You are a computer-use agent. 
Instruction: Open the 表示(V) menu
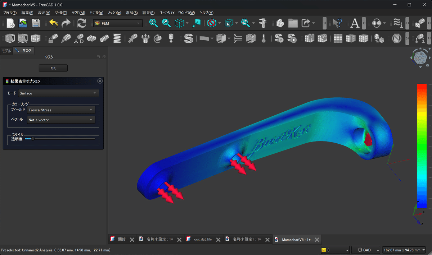coord(44,13)
